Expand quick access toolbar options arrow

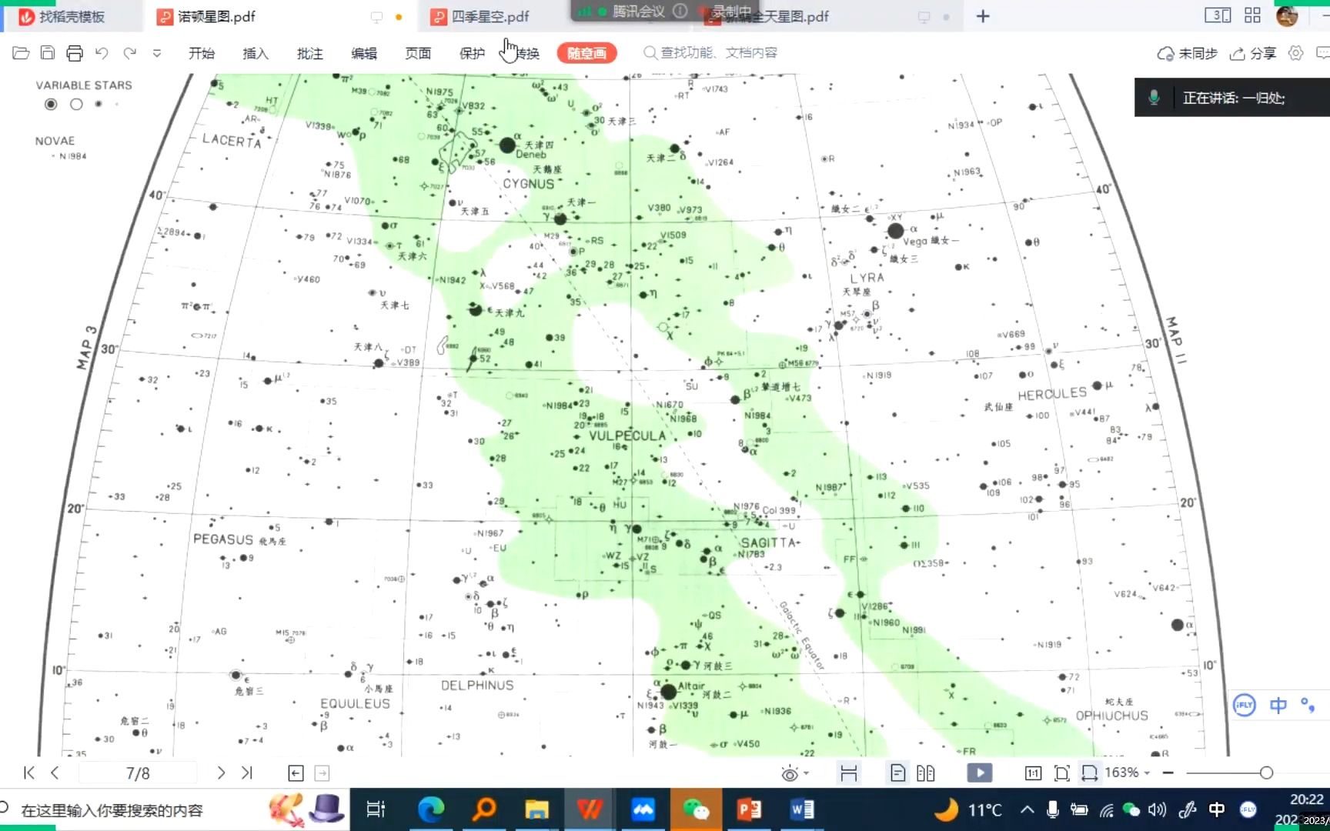pos(157,54)
